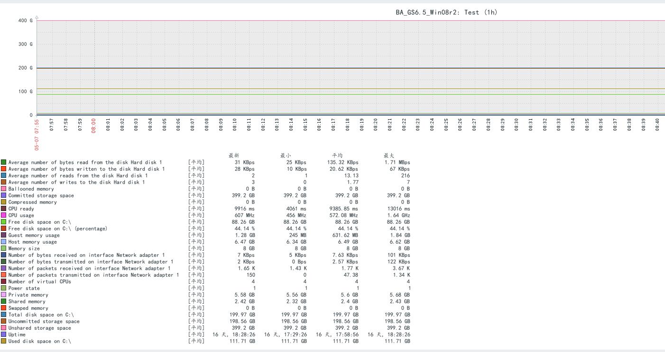Click 'Number of packets transmitted on interface' label
Image resolution: width=665 pixels, height=352 pixels.
(94, 275)
